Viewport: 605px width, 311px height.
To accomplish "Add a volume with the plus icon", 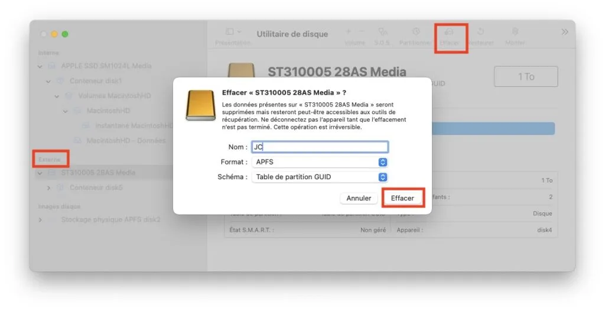I will pos(349,31).
